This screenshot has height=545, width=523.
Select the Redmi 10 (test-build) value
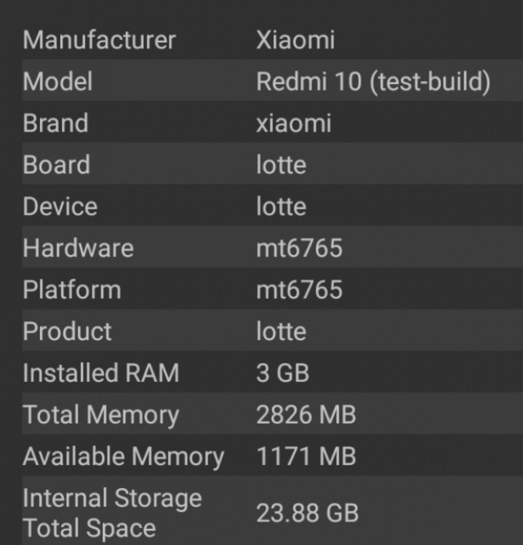click(x=373, y=82)
